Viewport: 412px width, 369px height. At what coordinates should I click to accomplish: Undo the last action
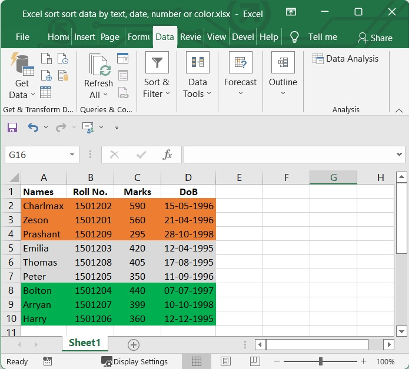pyautogui.click(x=33, y=128)
